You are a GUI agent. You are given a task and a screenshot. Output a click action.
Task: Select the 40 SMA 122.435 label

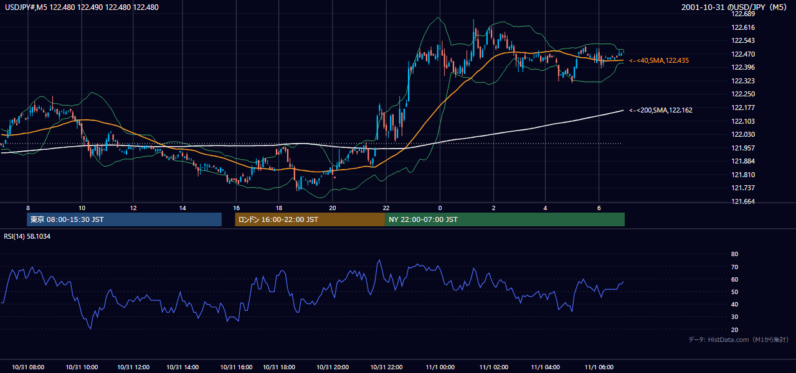coord(659,60)
